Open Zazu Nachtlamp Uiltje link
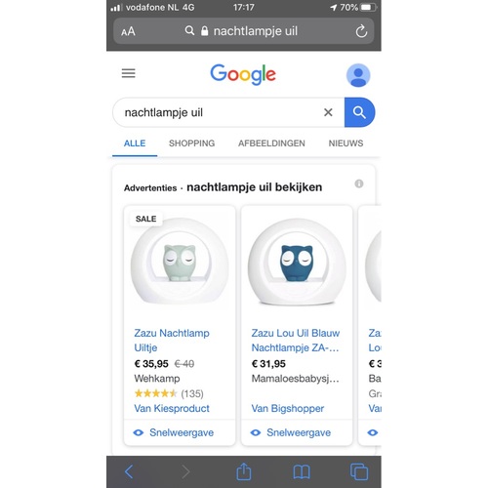 pos(172,341)
